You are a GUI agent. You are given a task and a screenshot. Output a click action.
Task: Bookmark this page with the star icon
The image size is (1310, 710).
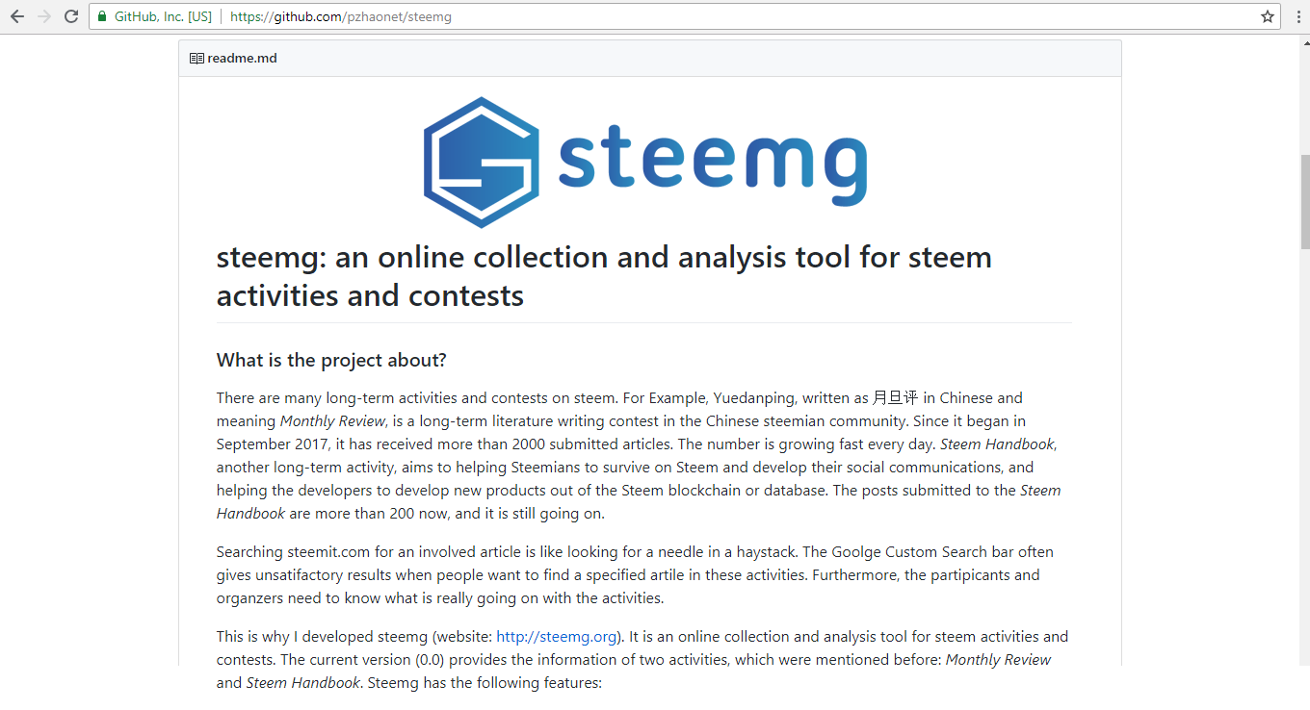(1268, 16)
